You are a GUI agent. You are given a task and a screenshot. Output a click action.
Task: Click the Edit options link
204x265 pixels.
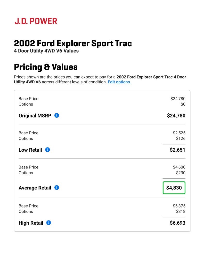(x=119, y=82)
